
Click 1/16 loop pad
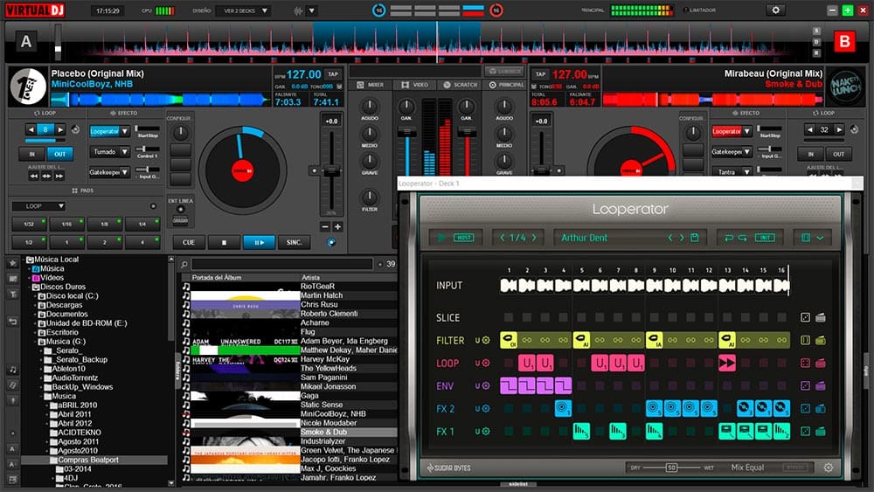[66, 224]
